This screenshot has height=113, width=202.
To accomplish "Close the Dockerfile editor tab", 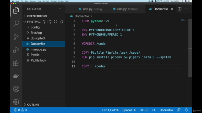I will 172,9.
